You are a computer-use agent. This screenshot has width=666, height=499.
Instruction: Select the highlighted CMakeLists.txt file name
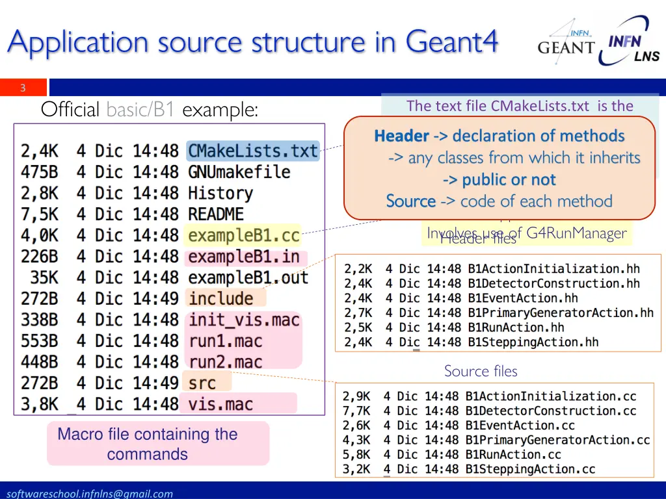(253, 151)
